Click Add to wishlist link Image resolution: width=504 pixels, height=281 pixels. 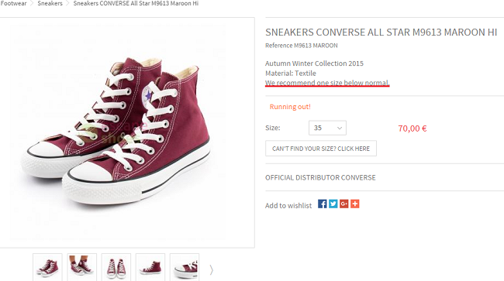[288, 206]
